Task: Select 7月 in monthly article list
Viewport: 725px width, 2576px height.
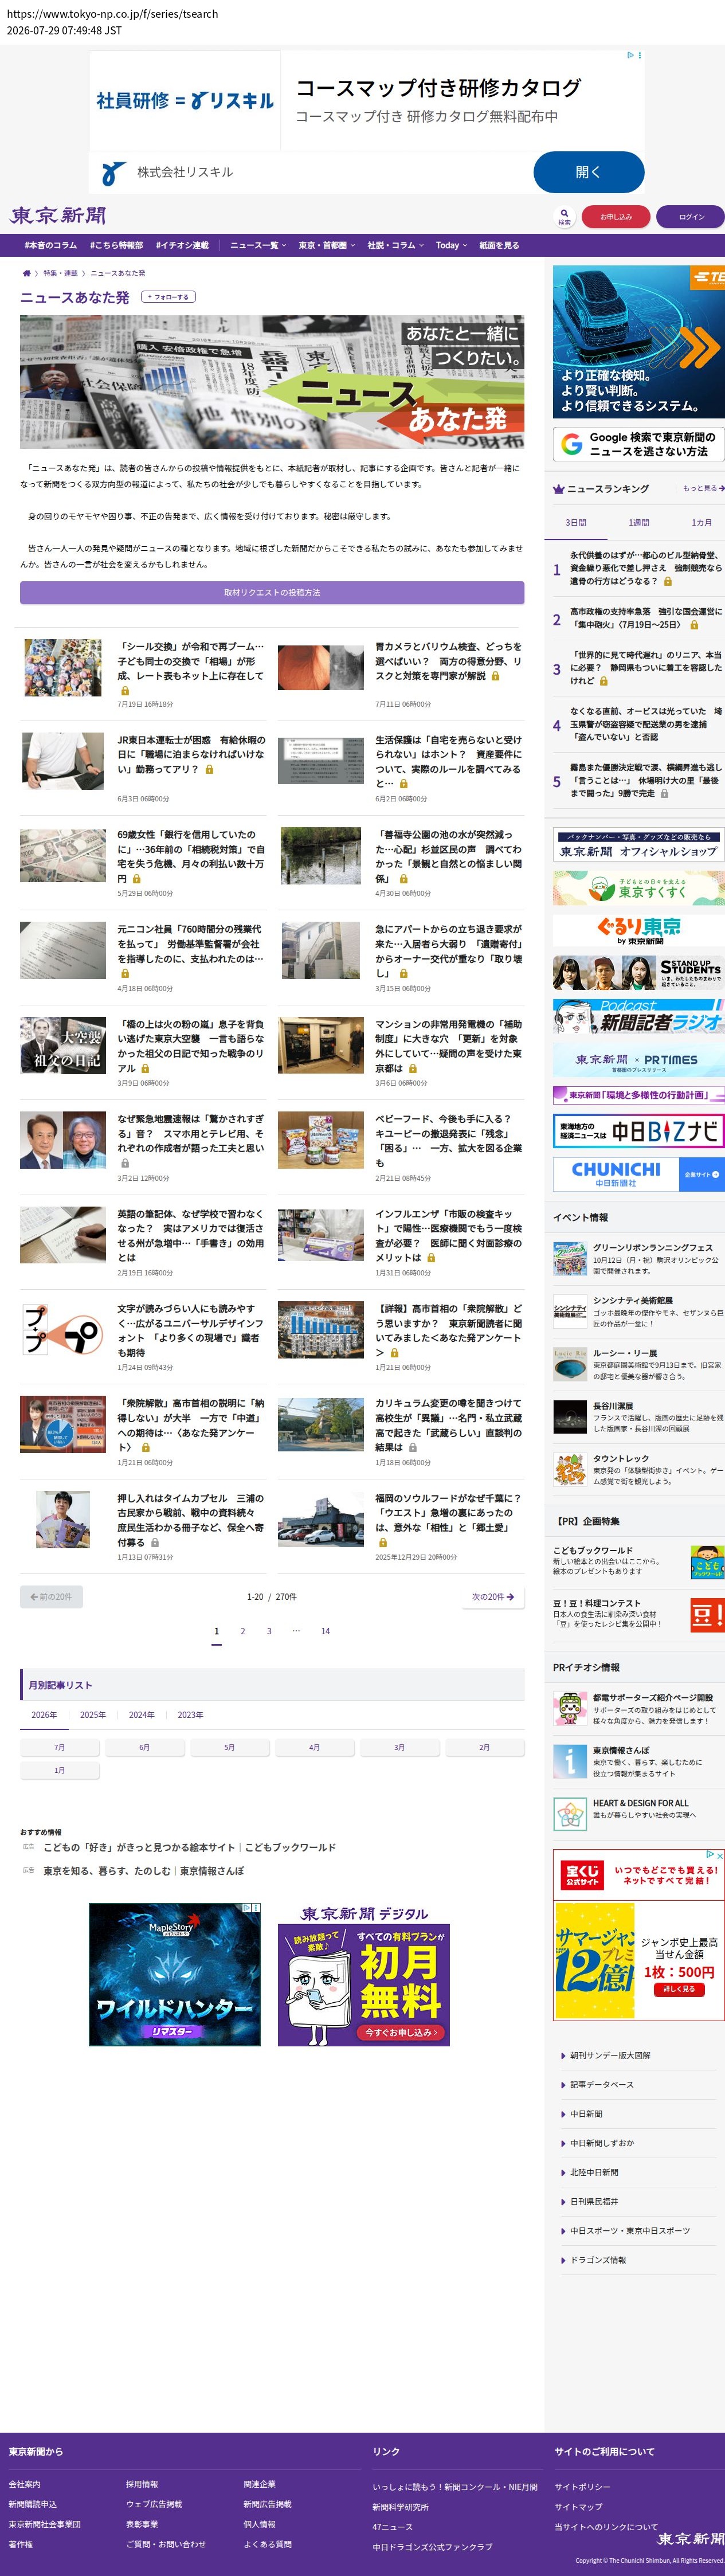Action: (x=59, y=1748)
